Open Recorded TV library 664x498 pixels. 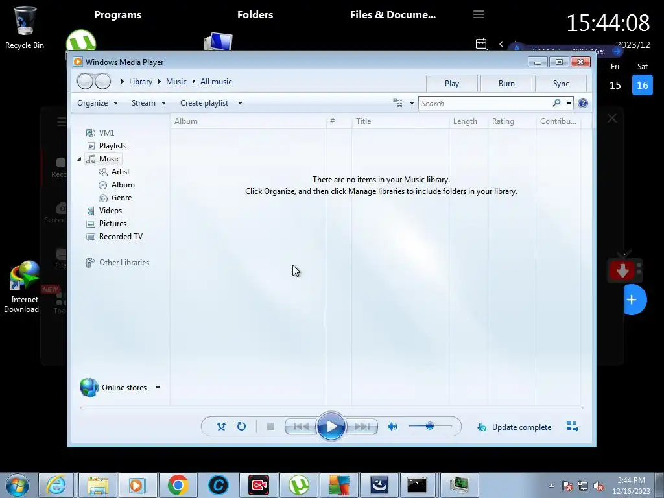[121, 237]
